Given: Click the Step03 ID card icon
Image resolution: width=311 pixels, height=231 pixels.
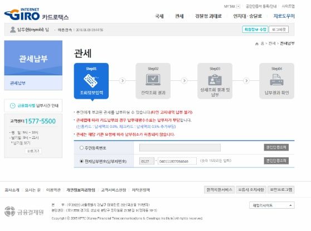Looking at the screenshot, I should click(215, 80).
